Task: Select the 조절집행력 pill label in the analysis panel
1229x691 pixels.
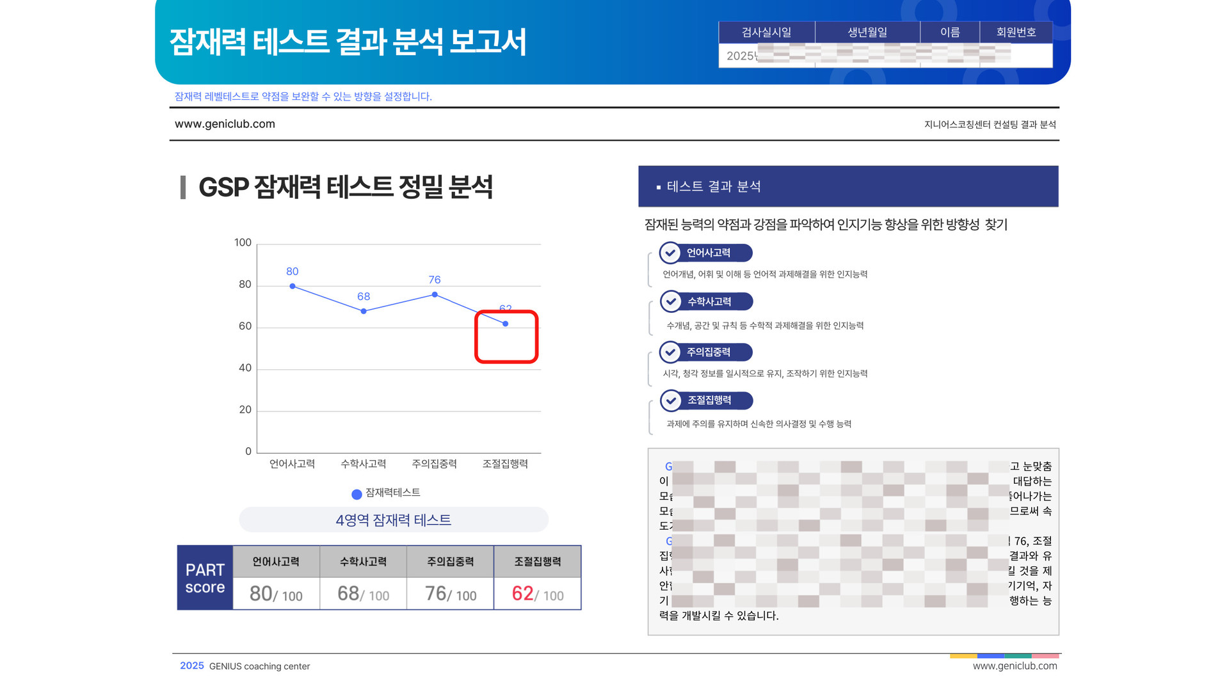Action: tap(709, 401)
